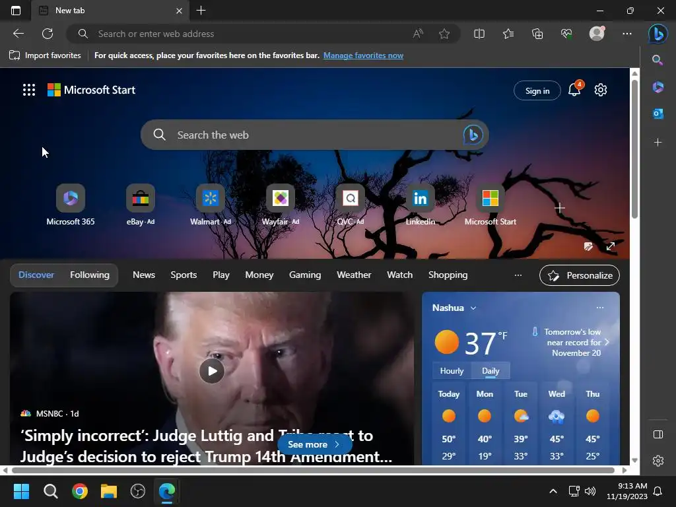Open Manage favorites now link
This screenshot has width=676, height=507.
pyautogui.click(x=363, y=55)
